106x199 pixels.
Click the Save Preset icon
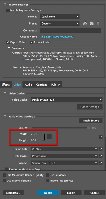pyautogui.click(x=85, y=24)
